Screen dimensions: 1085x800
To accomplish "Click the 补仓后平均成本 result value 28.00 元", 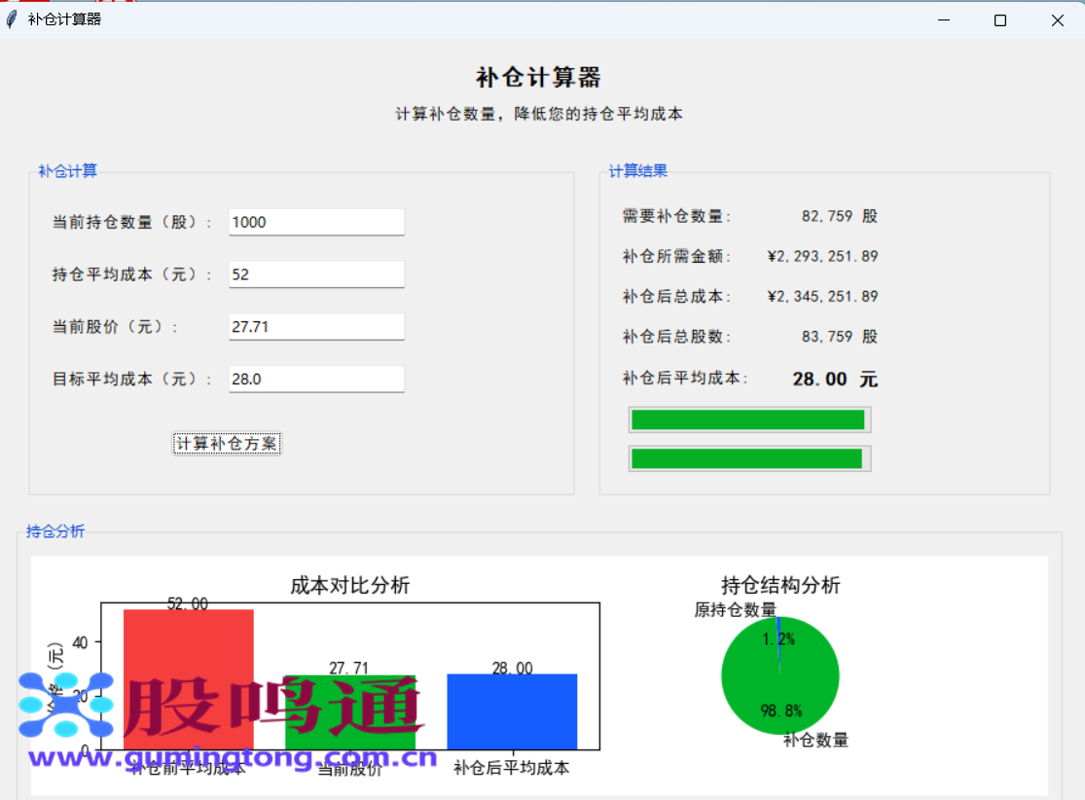I will tap(832, 379).
